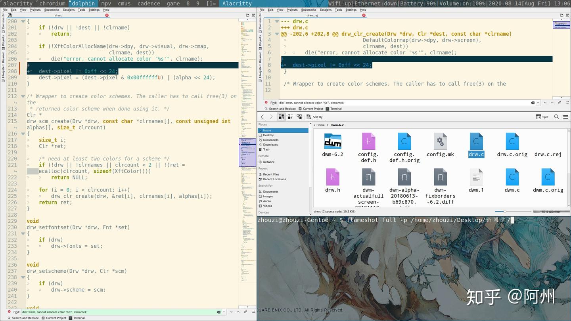The height and width of the screenshot is (321, 571).
Task: Open Bookmarks menu in left Kate window
Action: click(x=52, y=10)
